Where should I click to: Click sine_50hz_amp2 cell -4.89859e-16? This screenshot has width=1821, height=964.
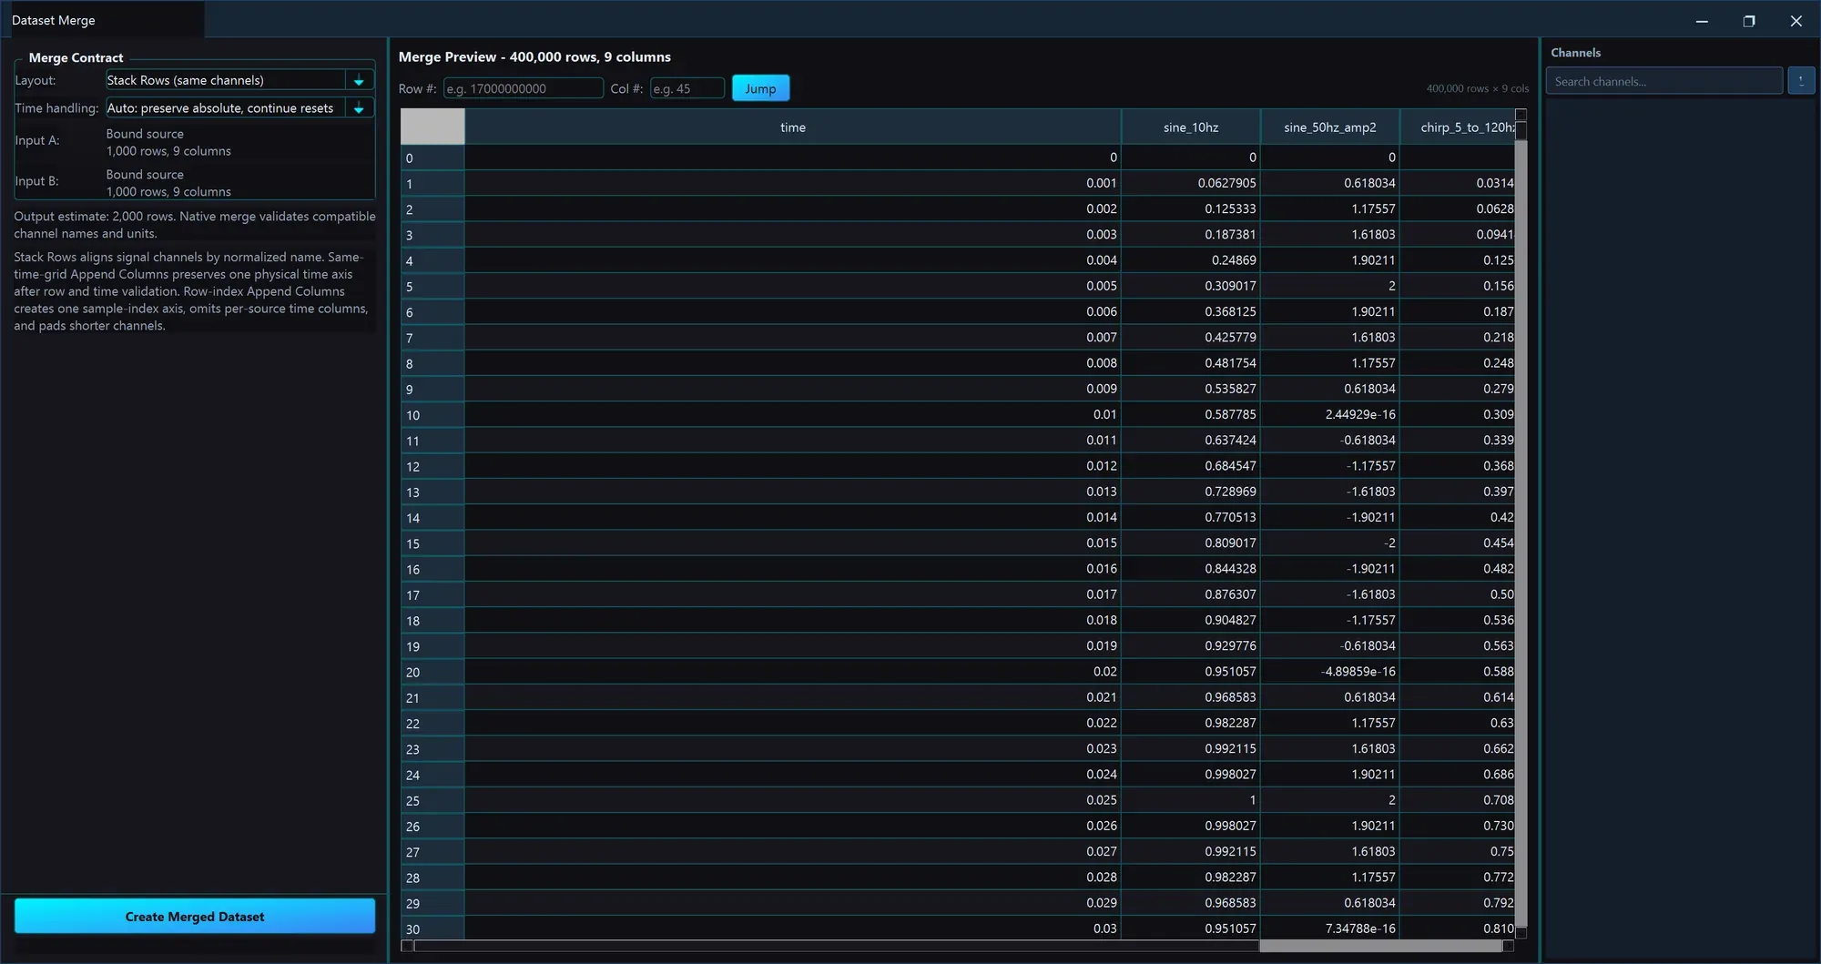click(x=1329, y=672)
